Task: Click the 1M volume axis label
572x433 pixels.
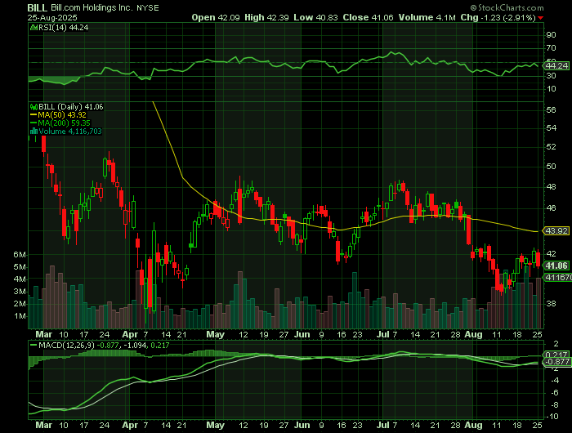Action: 20,316
